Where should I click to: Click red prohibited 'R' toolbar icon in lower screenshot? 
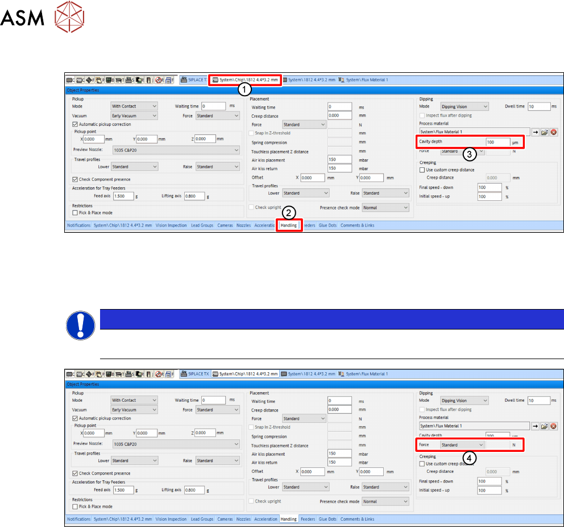(159, 374)
